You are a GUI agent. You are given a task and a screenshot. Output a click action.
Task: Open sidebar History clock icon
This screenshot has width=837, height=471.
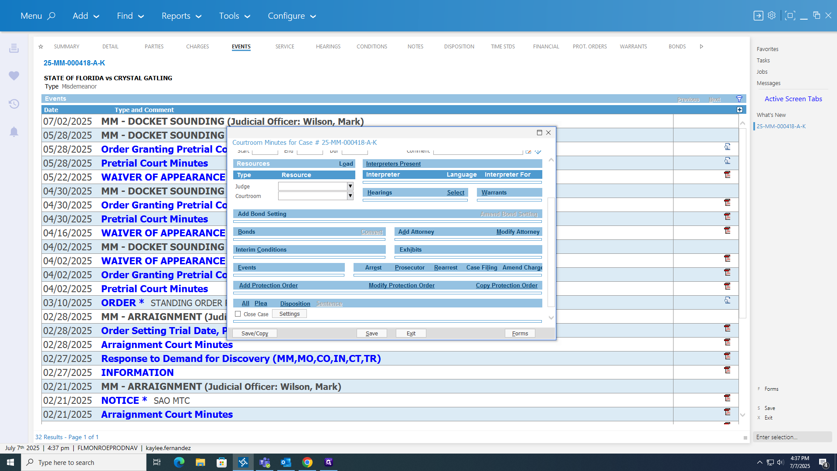coord(14,104)
